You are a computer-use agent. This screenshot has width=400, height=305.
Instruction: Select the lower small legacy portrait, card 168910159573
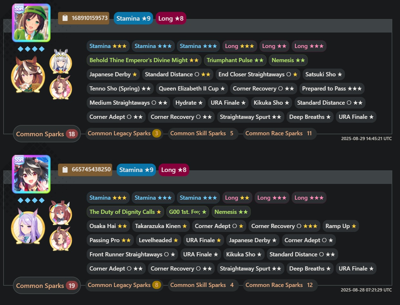coord(61,87)
